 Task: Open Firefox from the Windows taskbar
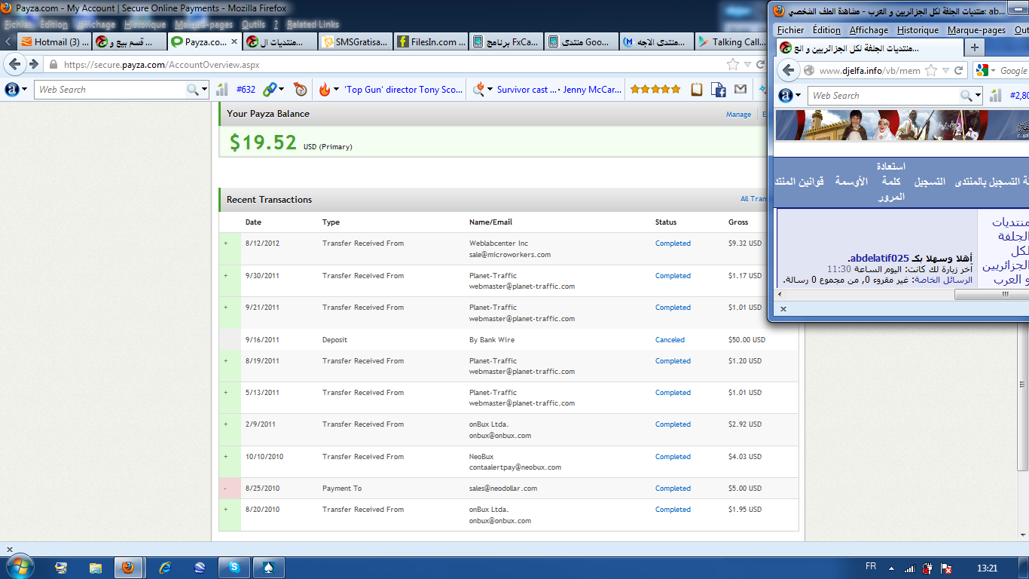128,568
